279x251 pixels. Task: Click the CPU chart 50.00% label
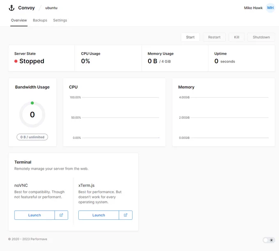pyautogui.click(x=76, y=117)
